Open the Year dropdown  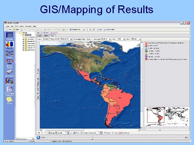pyautogui.click(x=124, y=39)
